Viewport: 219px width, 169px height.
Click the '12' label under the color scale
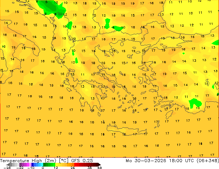pos(56,168)
